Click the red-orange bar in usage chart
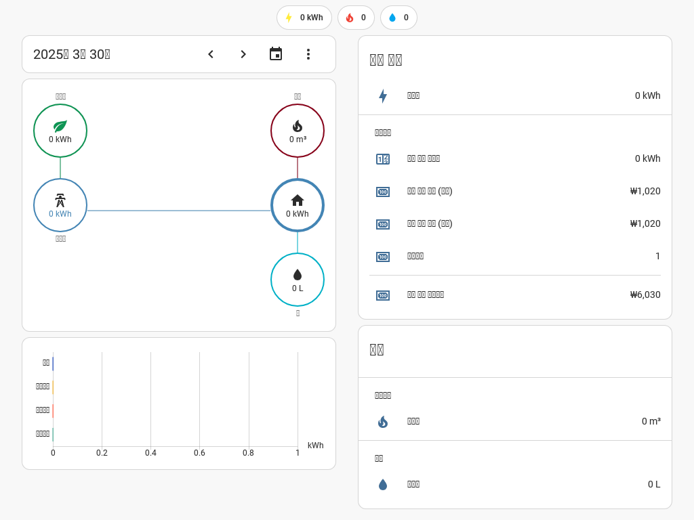Screen dimensions: 694x520 [53, 411]
